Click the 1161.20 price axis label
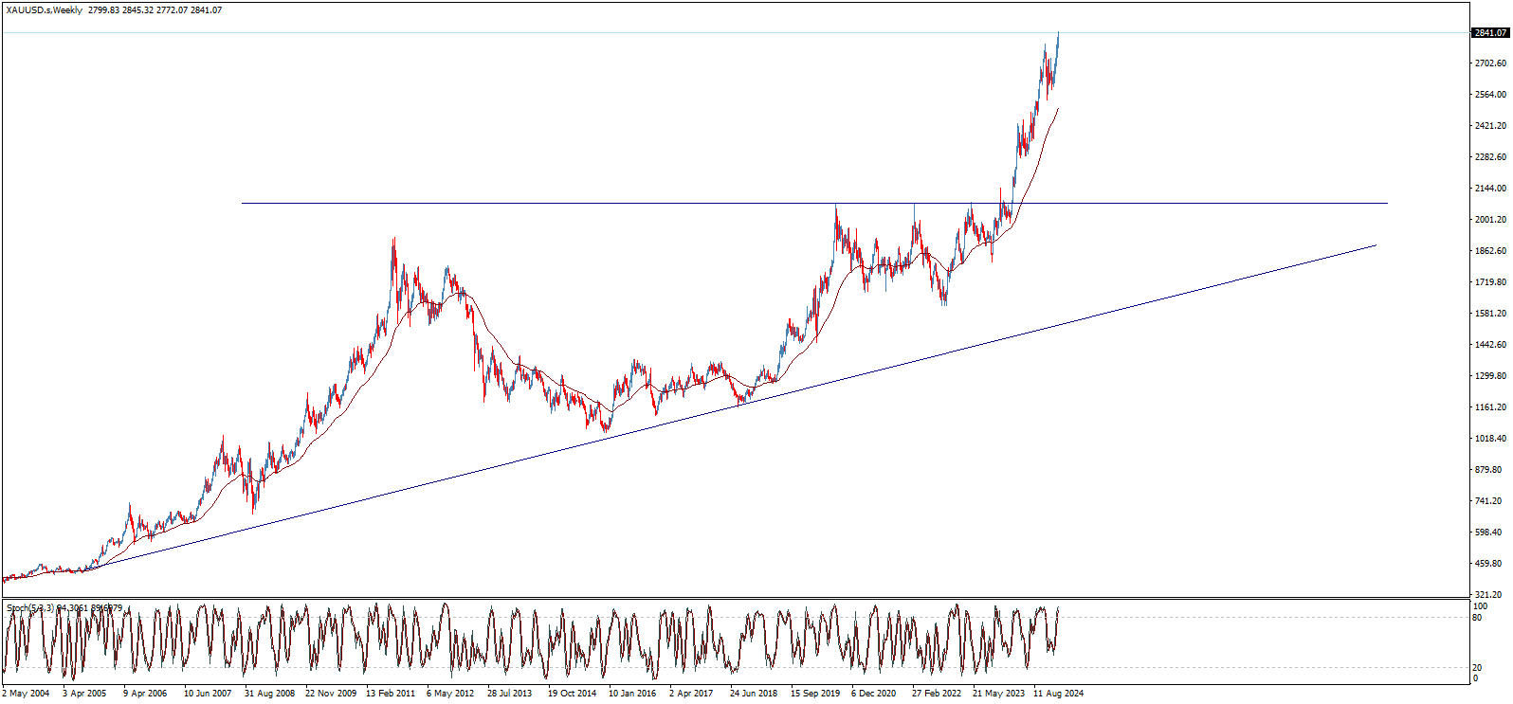This screenshot has height=704, width=1513. tap(1490, 407)
